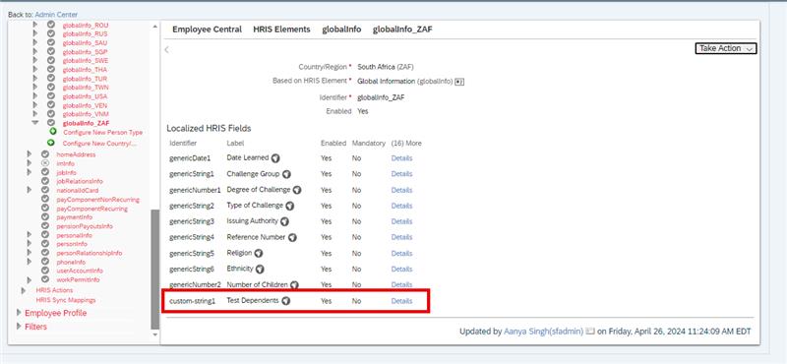Expand the jobInfo node arrow
This screenshot has width=787, height=364.
tap(30, 172)
